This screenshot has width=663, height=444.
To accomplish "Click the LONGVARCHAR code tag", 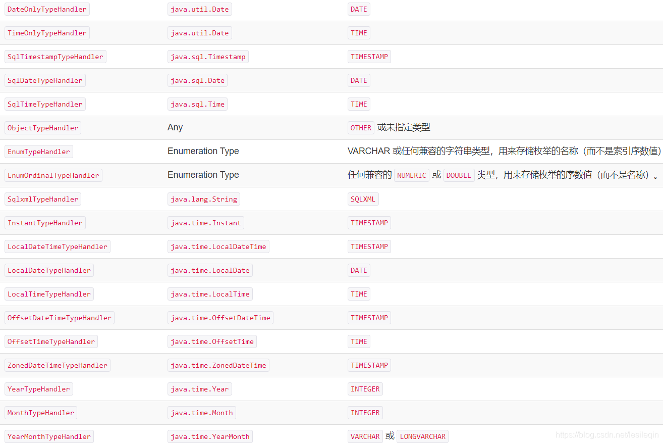I will 423,436.
